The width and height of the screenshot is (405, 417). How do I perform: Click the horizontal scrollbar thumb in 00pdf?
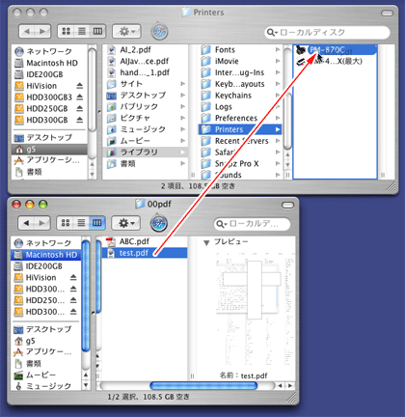[203, 385]
